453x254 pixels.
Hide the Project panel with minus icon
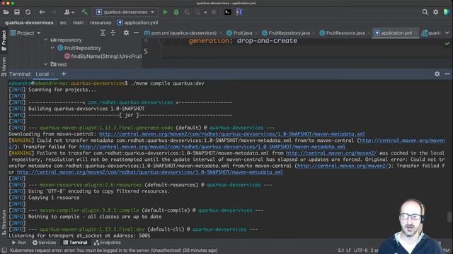pyautogui.click(x=137, y=33)
